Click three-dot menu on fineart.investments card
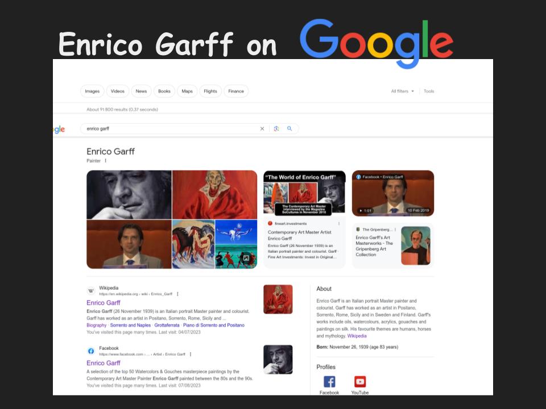This screenshot has height=409, width=546. [x=339, y=224]
